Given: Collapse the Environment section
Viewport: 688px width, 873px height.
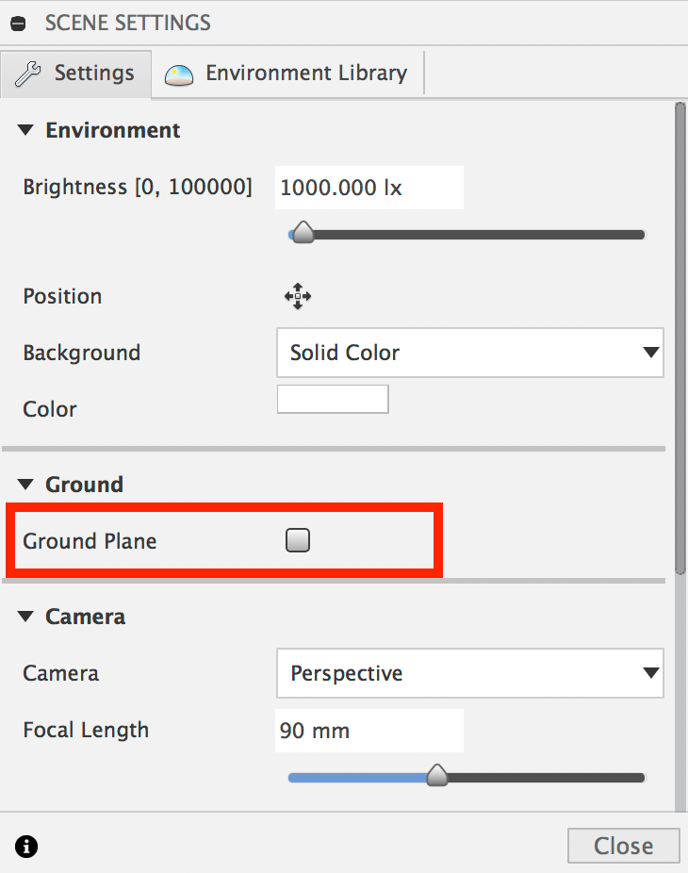Looking at the screenshot, I should (25, 130).
